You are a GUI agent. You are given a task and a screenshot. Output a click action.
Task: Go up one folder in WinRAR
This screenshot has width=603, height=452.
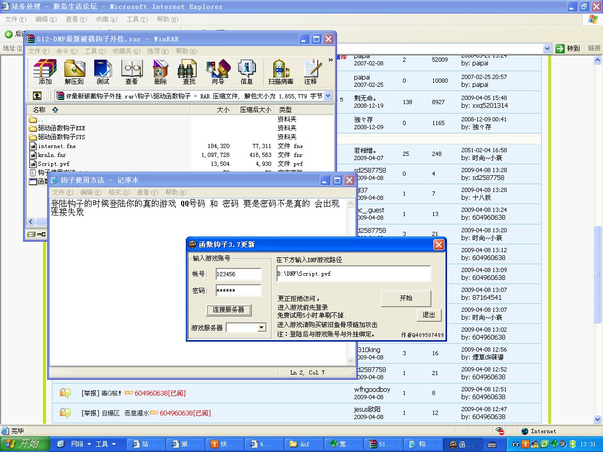point(37,96)
